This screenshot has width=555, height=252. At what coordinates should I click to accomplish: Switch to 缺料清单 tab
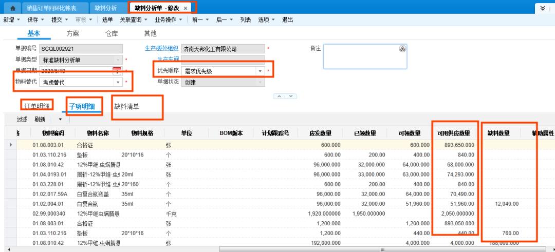pyautogui.click(x=126, y=106)
